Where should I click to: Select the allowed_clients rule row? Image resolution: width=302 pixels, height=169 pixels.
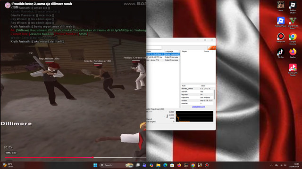click(x=197, y=89)
